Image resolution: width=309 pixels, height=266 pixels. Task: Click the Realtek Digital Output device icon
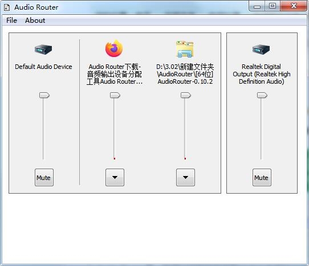point(261,49)
